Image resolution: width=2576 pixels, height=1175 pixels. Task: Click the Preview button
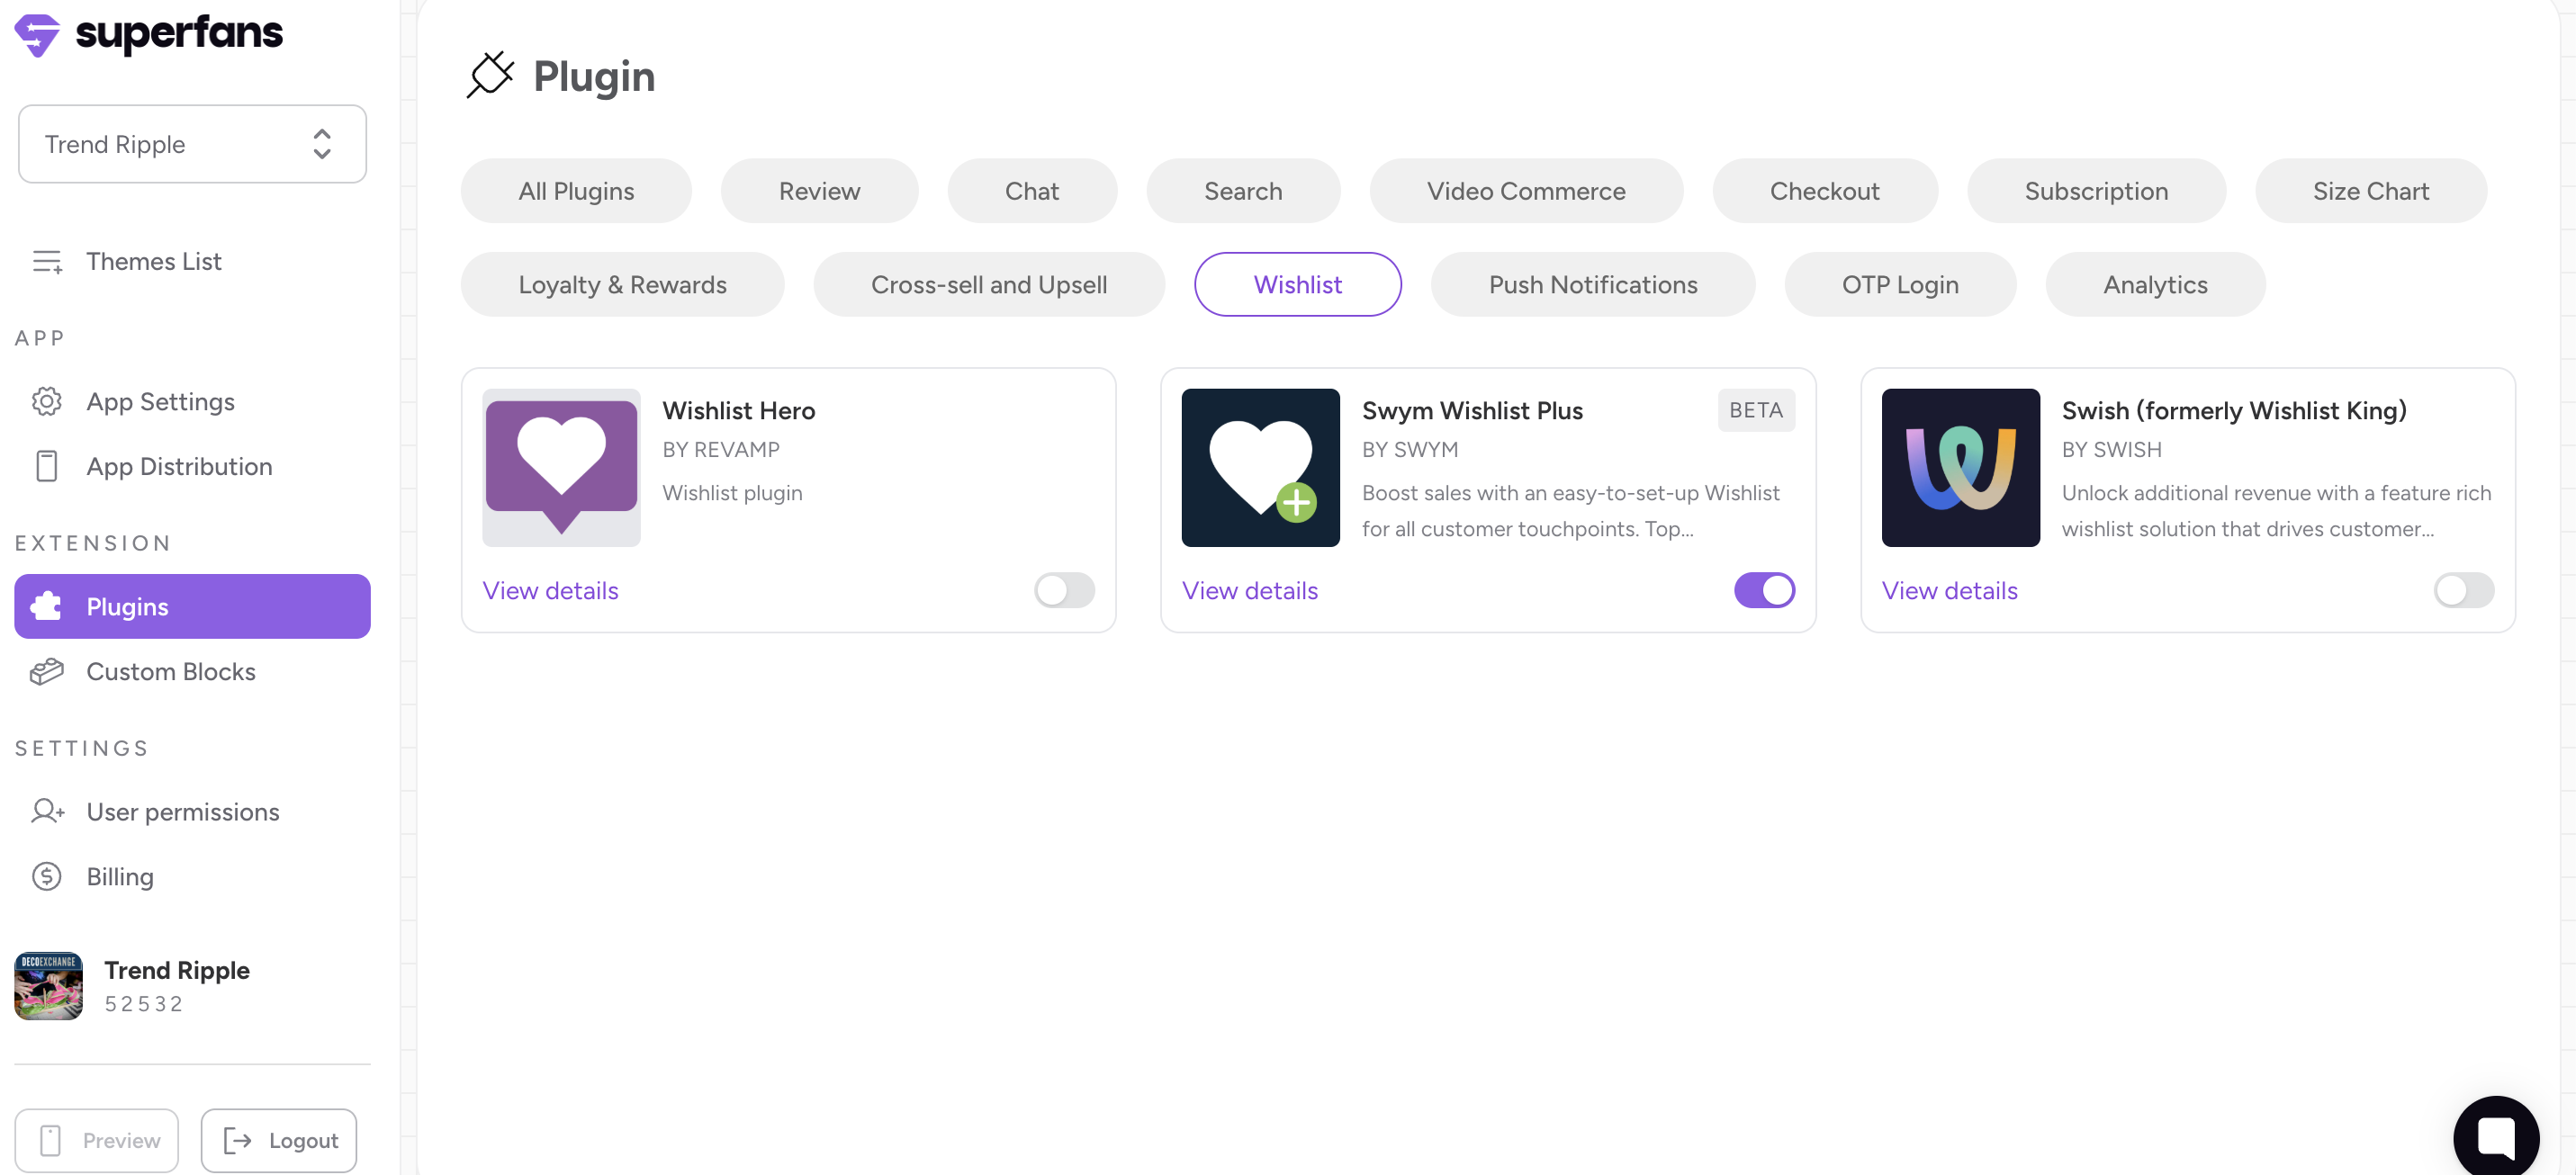97,1140
